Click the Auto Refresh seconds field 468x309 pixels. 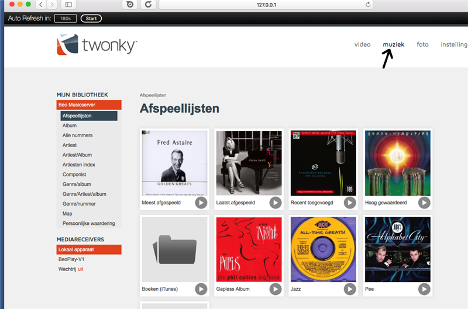[x=66, y=19]
